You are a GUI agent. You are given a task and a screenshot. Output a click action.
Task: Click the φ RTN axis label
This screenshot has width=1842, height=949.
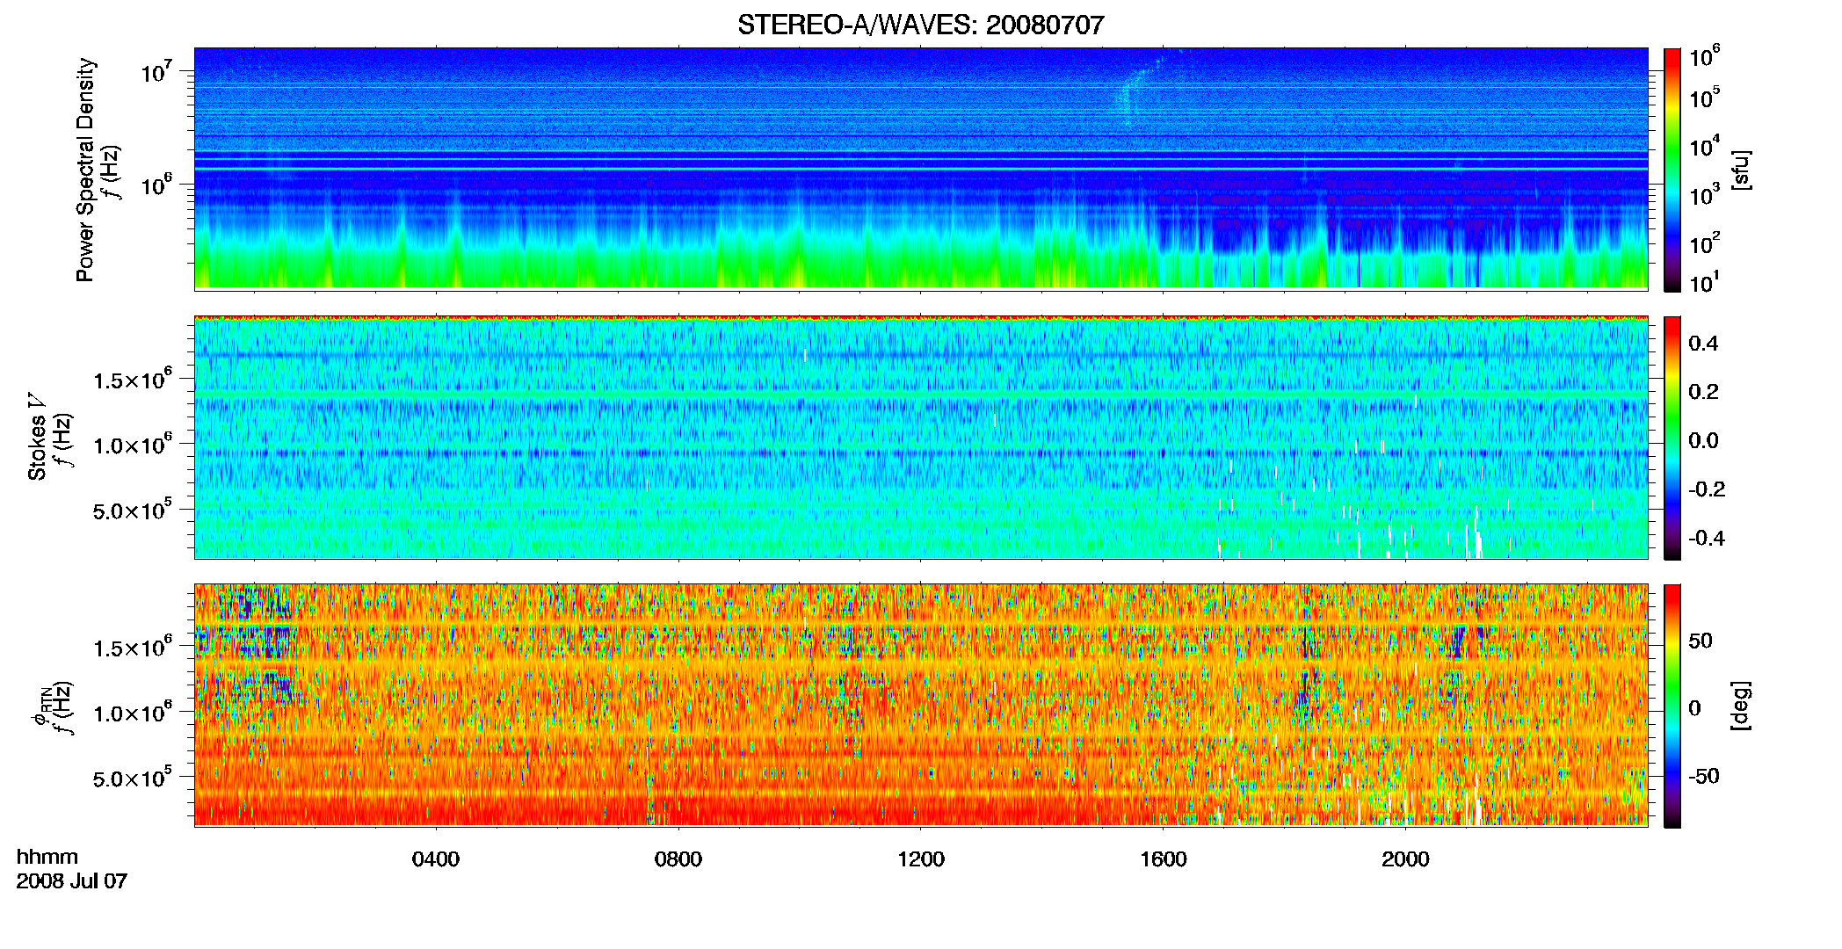coord(40,706)
